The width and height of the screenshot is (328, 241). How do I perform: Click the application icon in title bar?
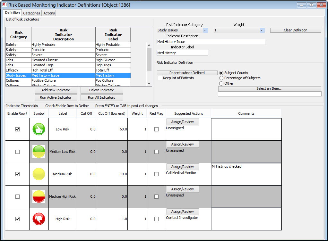[4, 4]
